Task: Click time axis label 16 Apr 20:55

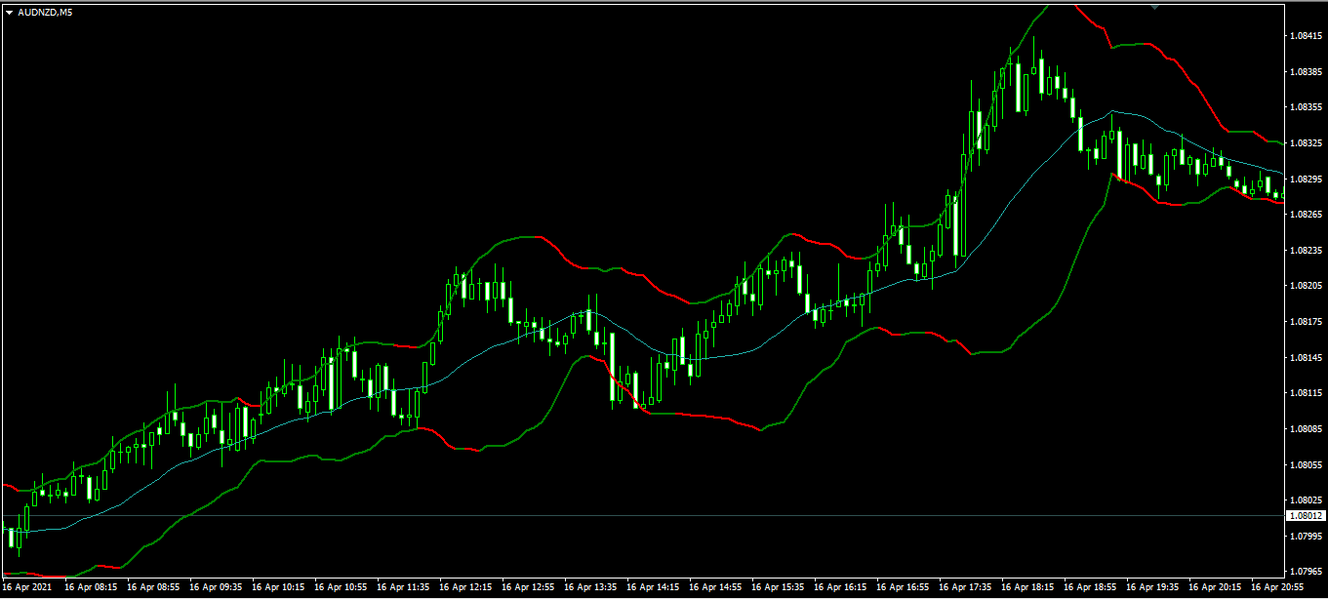Action: 1277,588
